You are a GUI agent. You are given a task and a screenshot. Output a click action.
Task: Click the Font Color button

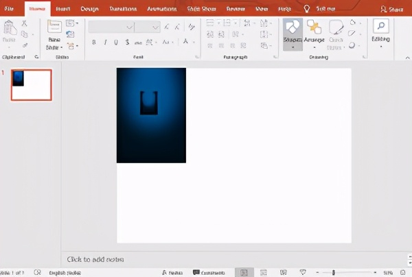pyautogui.click(x=185, y=41)
